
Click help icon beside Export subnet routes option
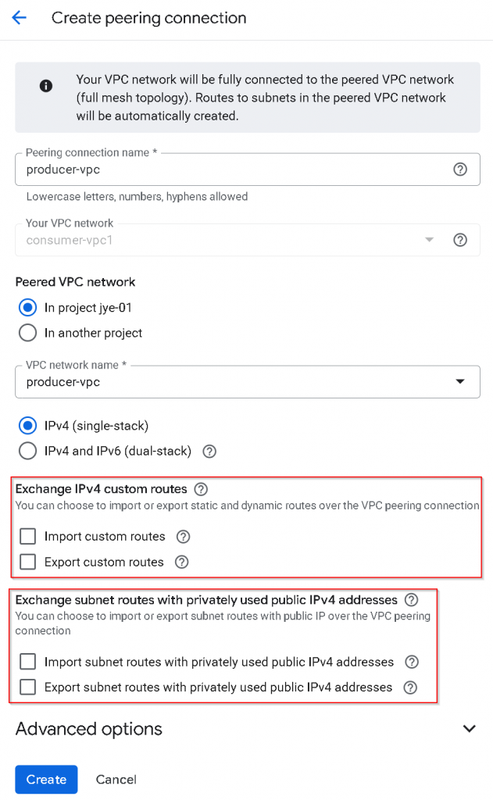pyautogui.click(x=410, y=687)
